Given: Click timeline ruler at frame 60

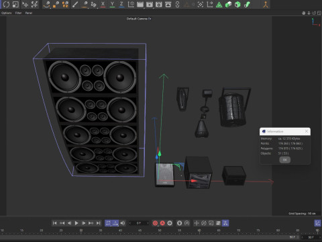Looking at the screenshot, I should click(x=199, y=231).
